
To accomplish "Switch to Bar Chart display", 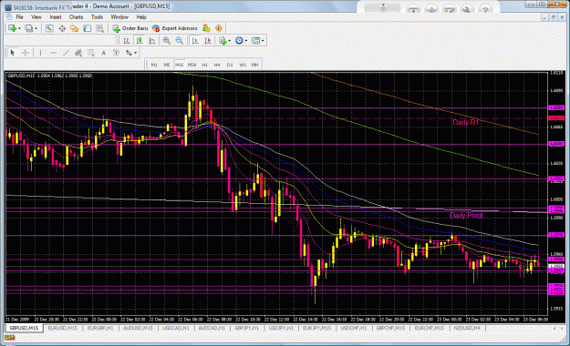I will coord(127,41).
